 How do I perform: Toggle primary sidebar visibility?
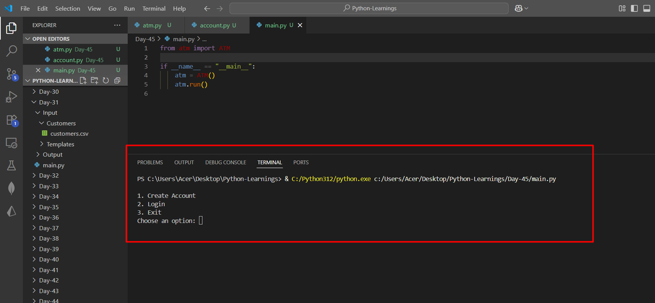click(x=635, y=8)
